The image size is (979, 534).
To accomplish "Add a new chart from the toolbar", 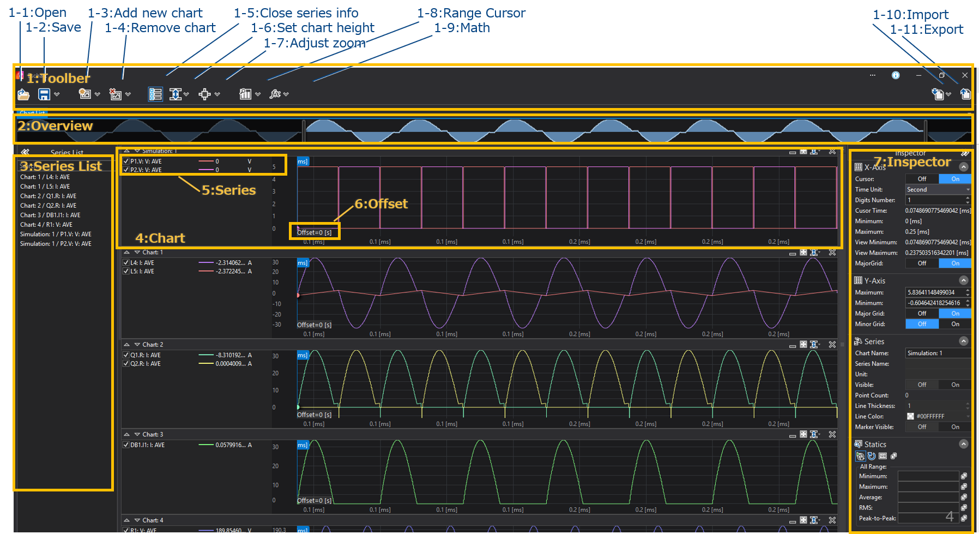I will 84,94.
